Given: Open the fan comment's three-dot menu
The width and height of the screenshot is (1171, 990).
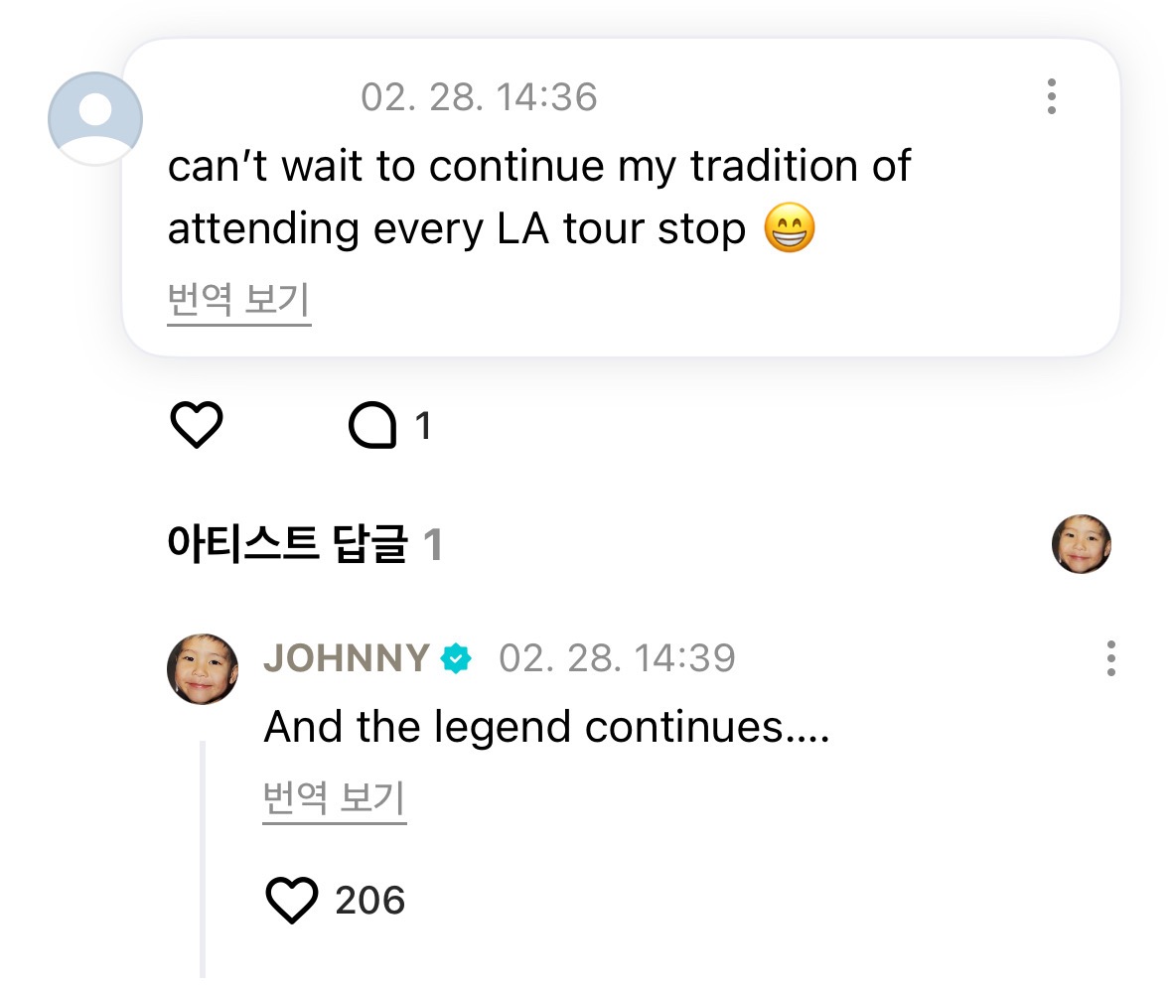Looking at the screenshot, I should [1051, 96].
